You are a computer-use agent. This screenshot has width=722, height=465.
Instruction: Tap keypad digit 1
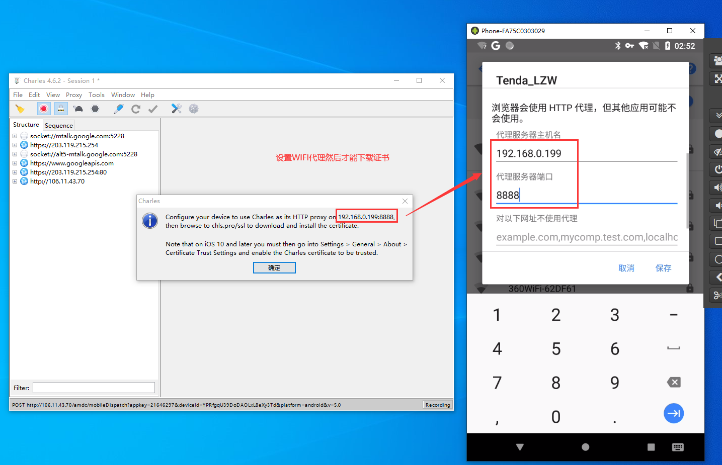coord(497,315)
